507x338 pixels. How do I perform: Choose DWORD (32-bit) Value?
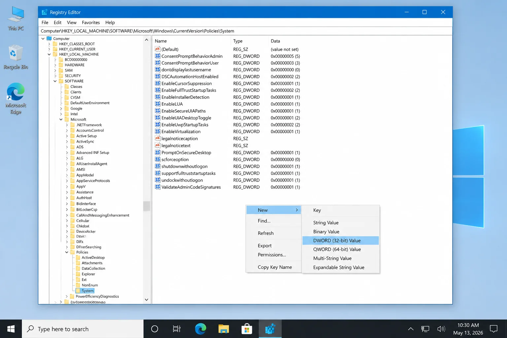pyautogui.click(x=340, y=241)
